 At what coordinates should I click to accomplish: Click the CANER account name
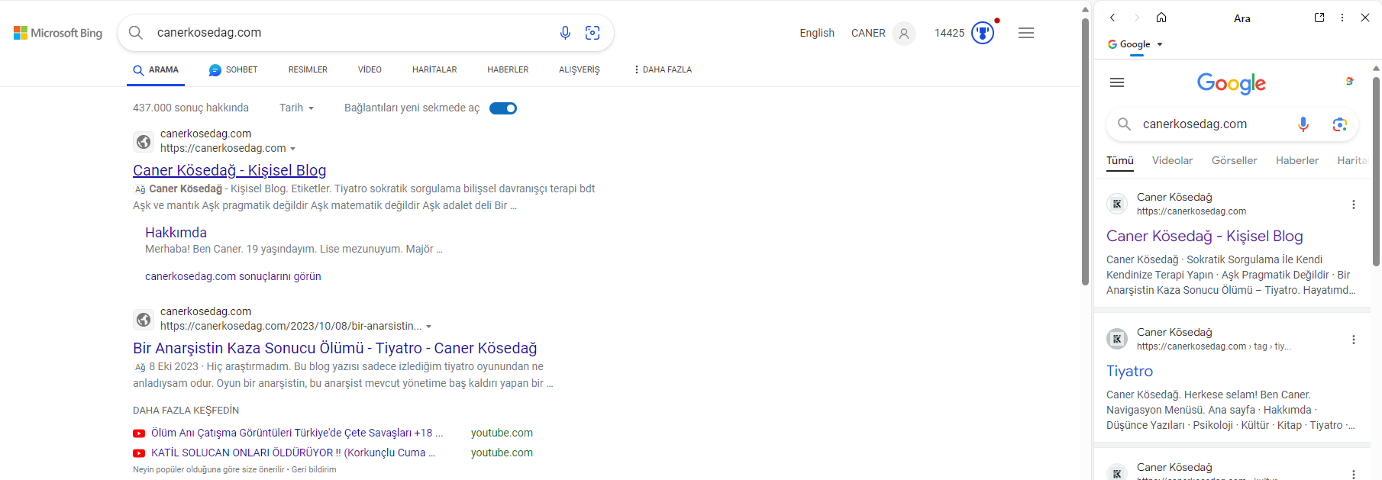pyautogui.click(x=868, y=33)
